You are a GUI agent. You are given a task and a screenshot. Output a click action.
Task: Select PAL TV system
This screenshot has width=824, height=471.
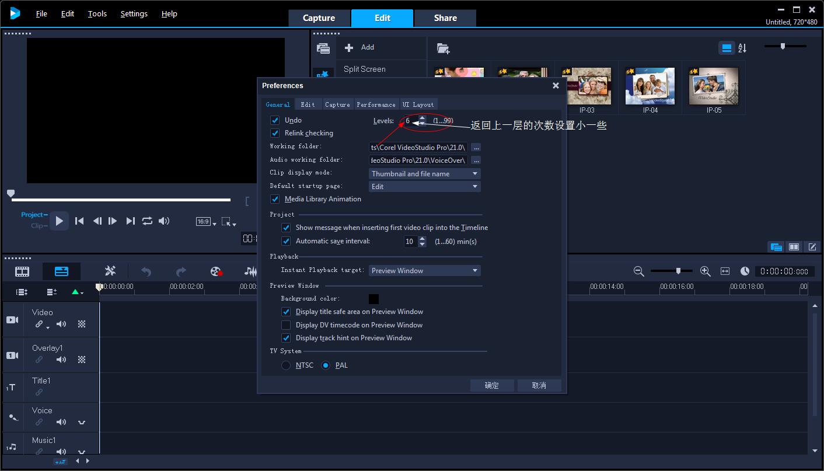pos(326,365)
